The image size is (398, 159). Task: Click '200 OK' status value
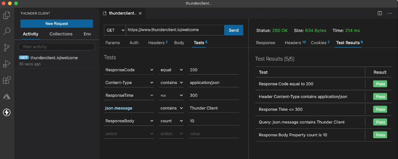(x=280, y=30)
